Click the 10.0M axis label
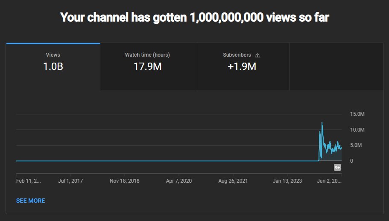The height and width of the screenshot is (221, 389). tap(357, 130)
